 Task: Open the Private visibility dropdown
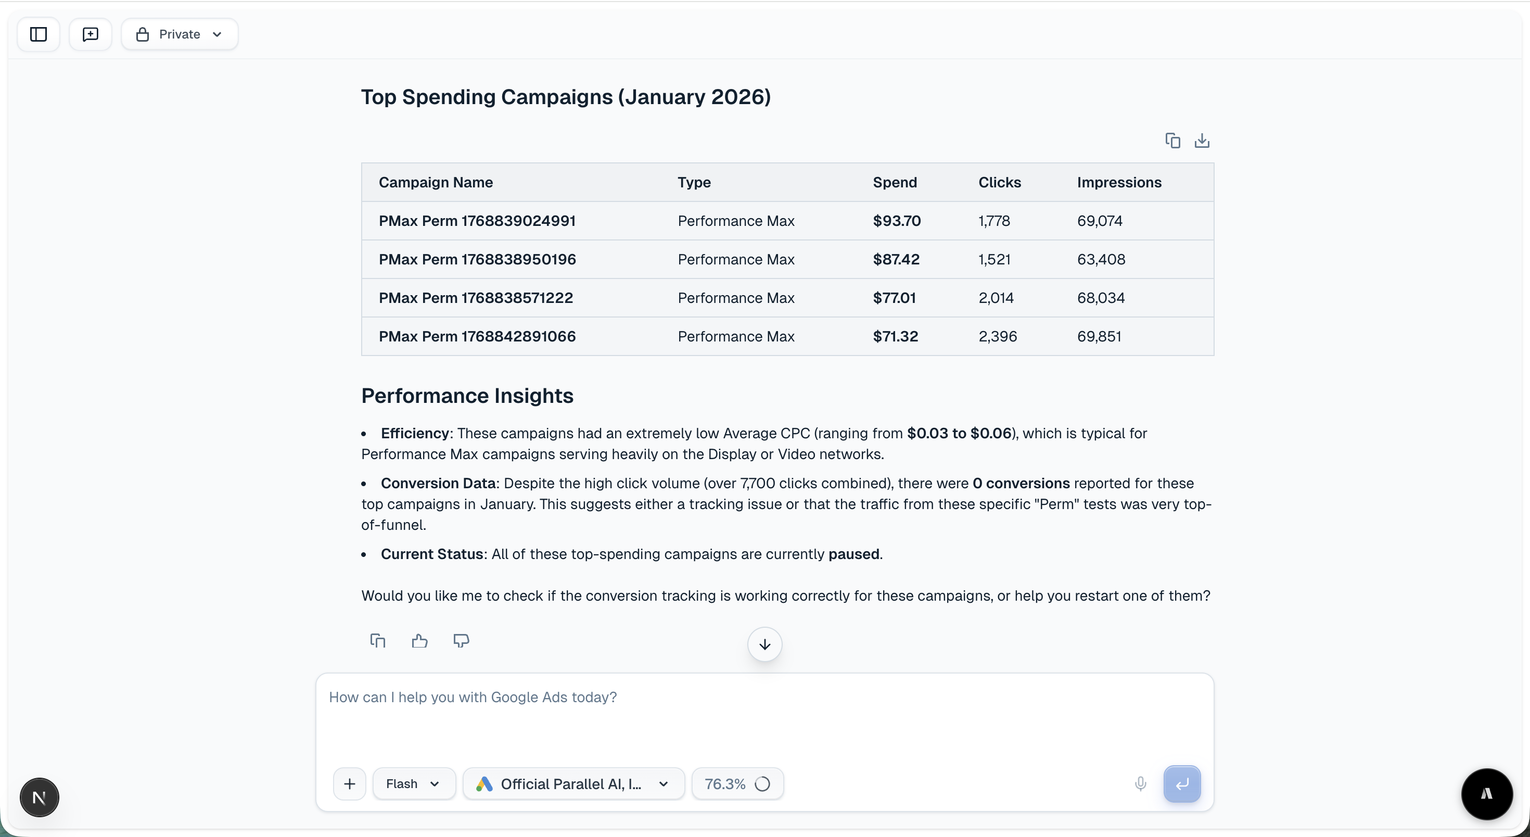pos(180,34)
